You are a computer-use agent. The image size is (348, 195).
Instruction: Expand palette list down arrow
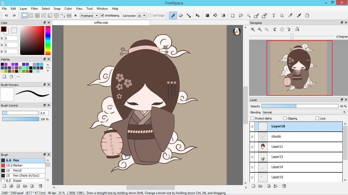(x=48, y=71)
